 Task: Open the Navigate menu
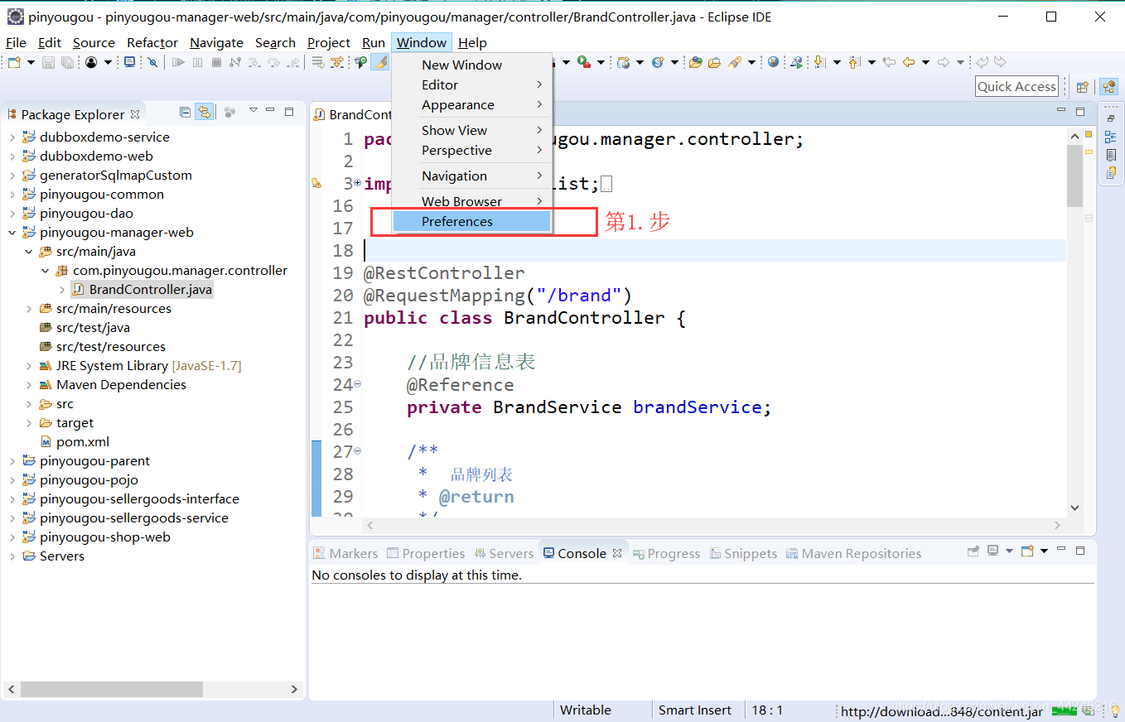pos(216,43)
